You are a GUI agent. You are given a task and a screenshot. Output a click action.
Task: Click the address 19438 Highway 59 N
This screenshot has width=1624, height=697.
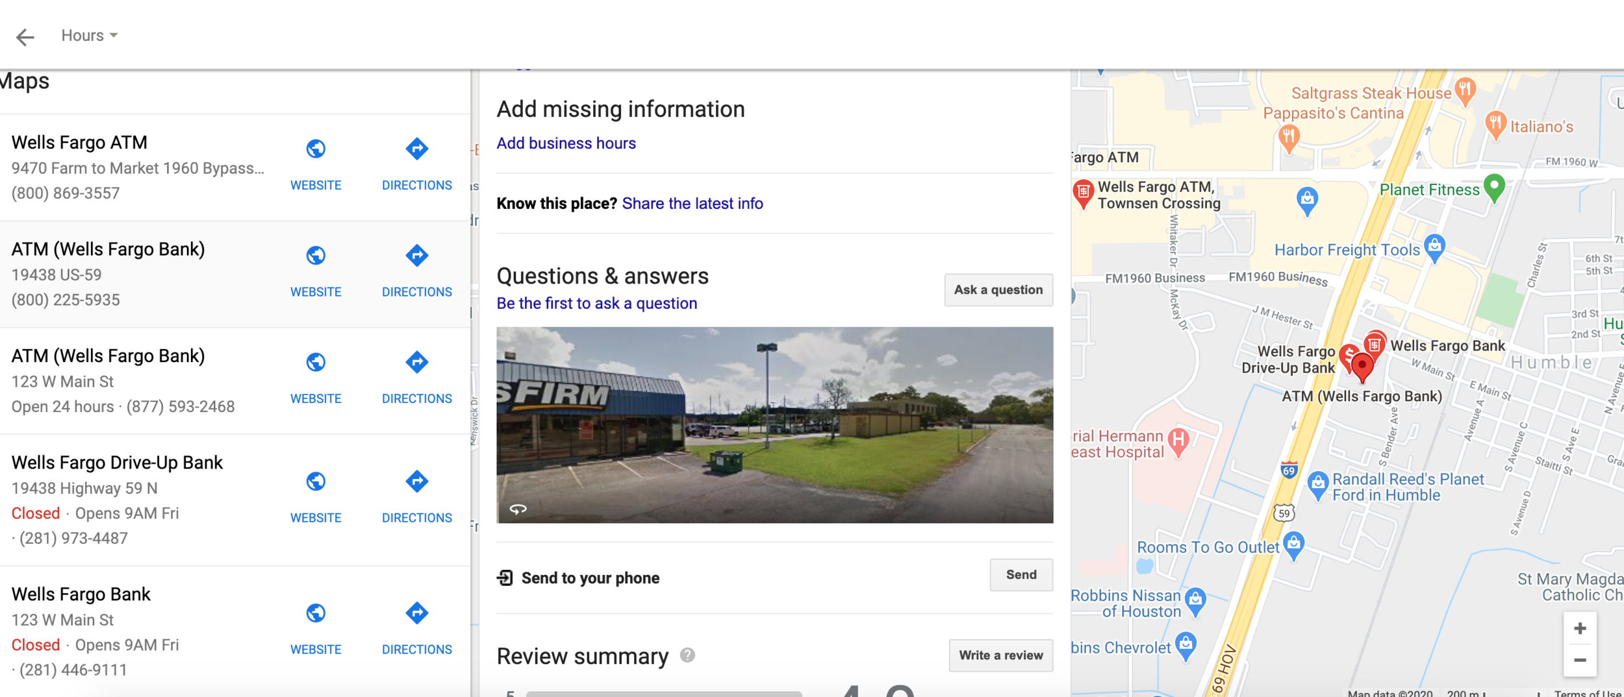(x=84, y=488)
